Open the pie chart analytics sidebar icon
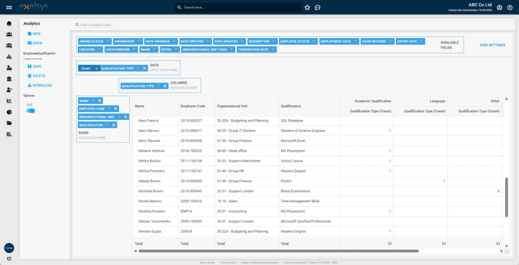Viewport: 519px width, 265px height. [9, 112]
